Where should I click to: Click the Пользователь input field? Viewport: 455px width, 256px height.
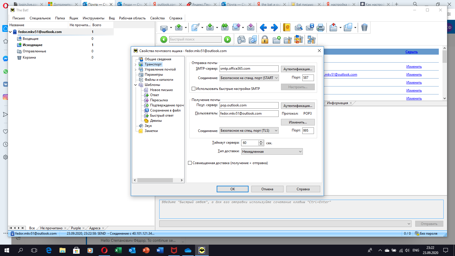[249, 113]
